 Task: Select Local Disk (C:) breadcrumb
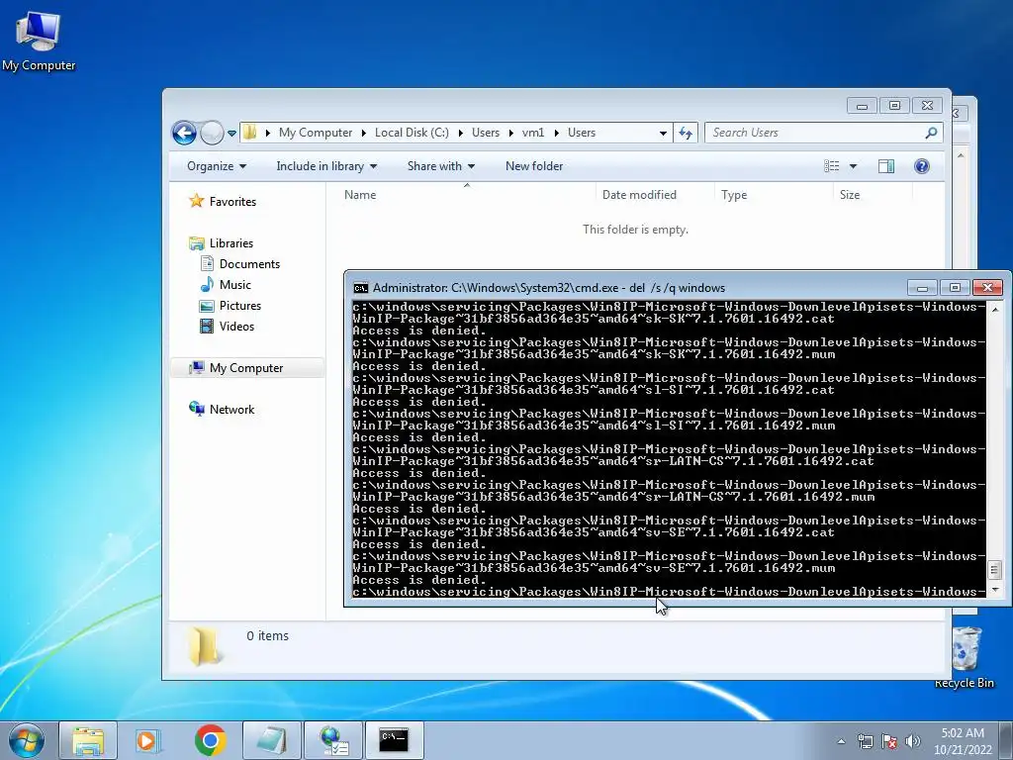pos(412,133)
